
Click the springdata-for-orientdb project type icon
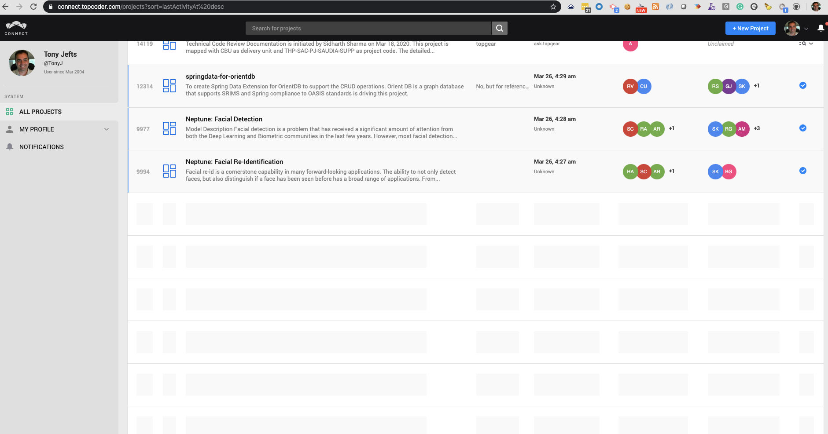click(169, 86)
